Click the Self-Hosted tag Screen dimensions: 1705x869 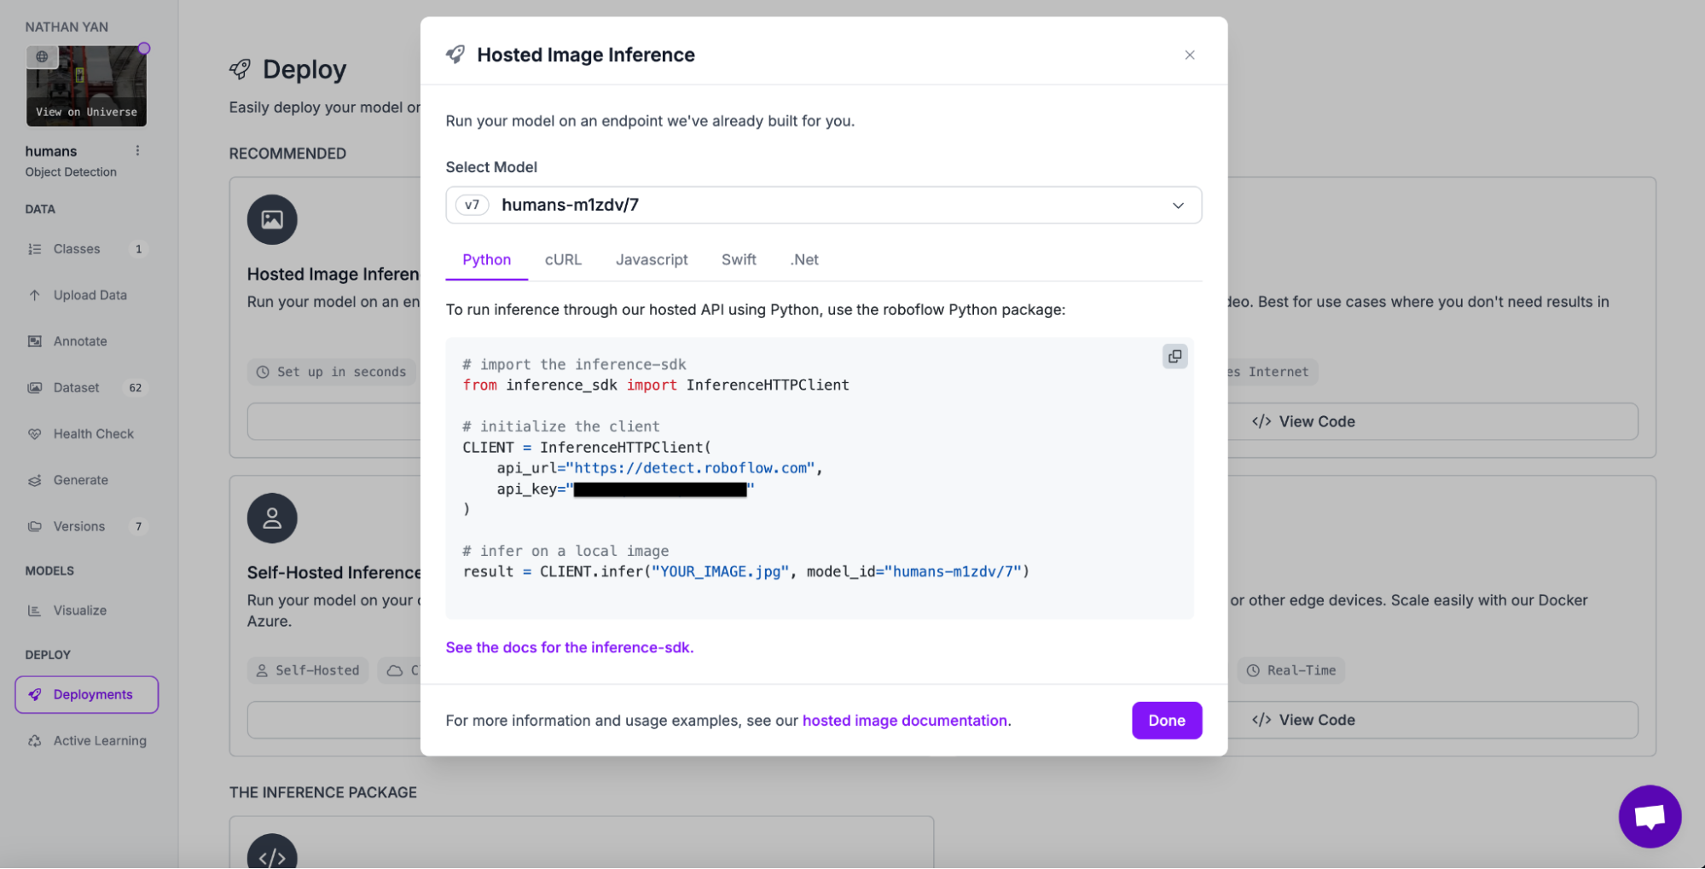308,670
